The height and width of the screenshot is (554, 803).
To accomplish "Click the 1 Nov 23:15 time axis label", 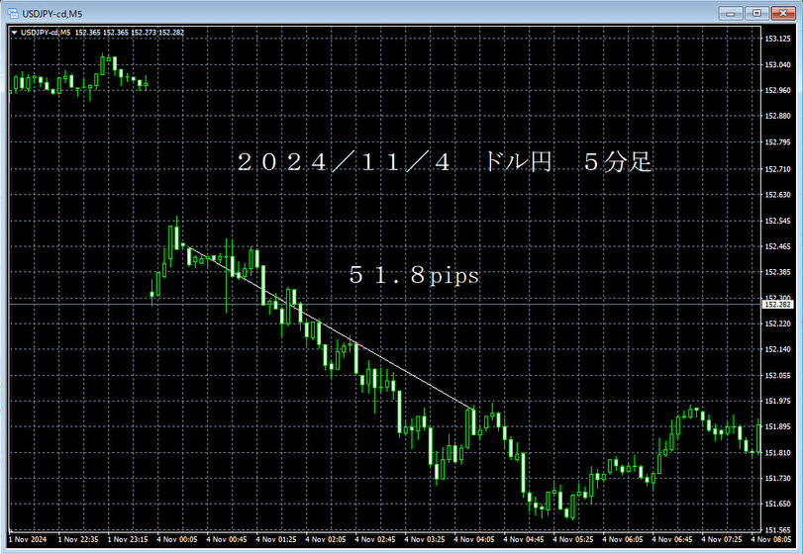I will 128,539.
